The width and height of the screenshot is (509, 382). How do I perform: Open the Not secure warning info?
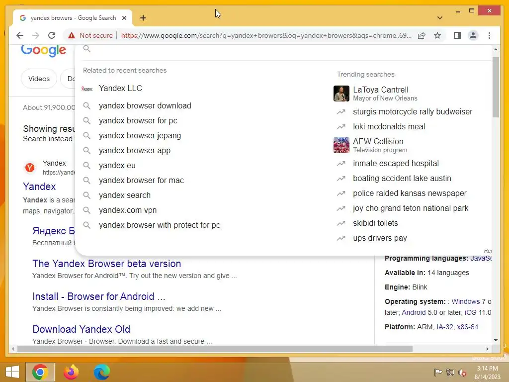(90, 35)
